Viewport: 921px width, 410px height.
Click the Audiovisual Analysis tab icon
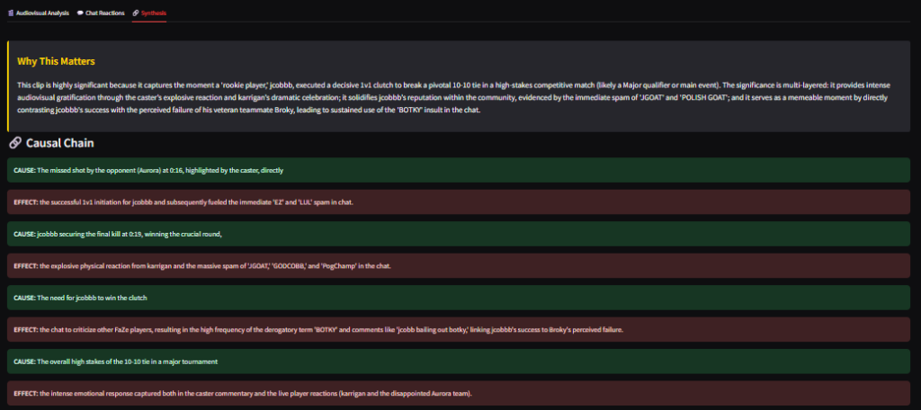pos(9,13)
